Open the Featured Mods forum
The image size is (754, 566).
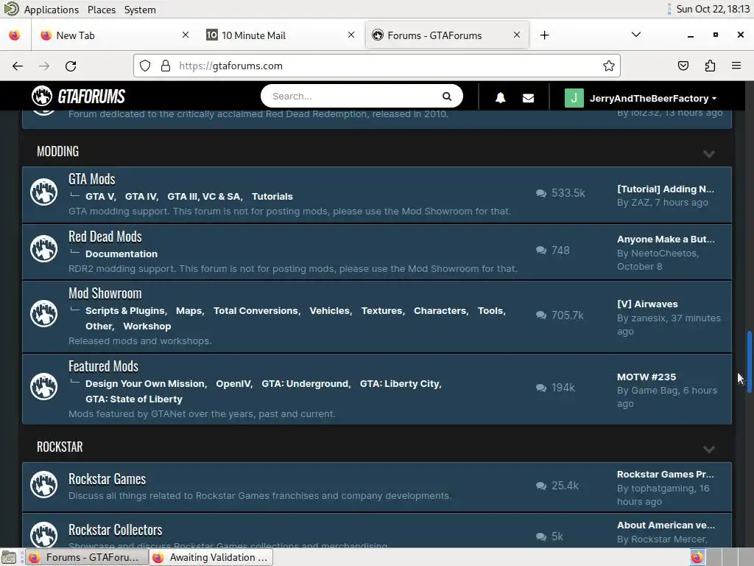pos(103,366)
